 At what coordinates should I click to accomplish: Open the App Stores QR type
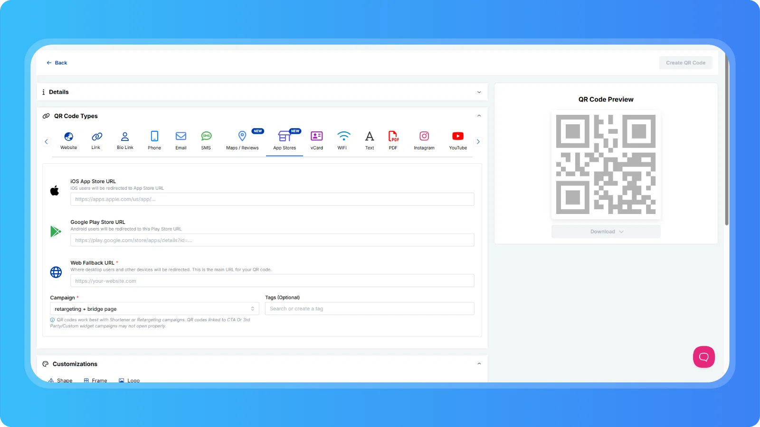point(285,141)
